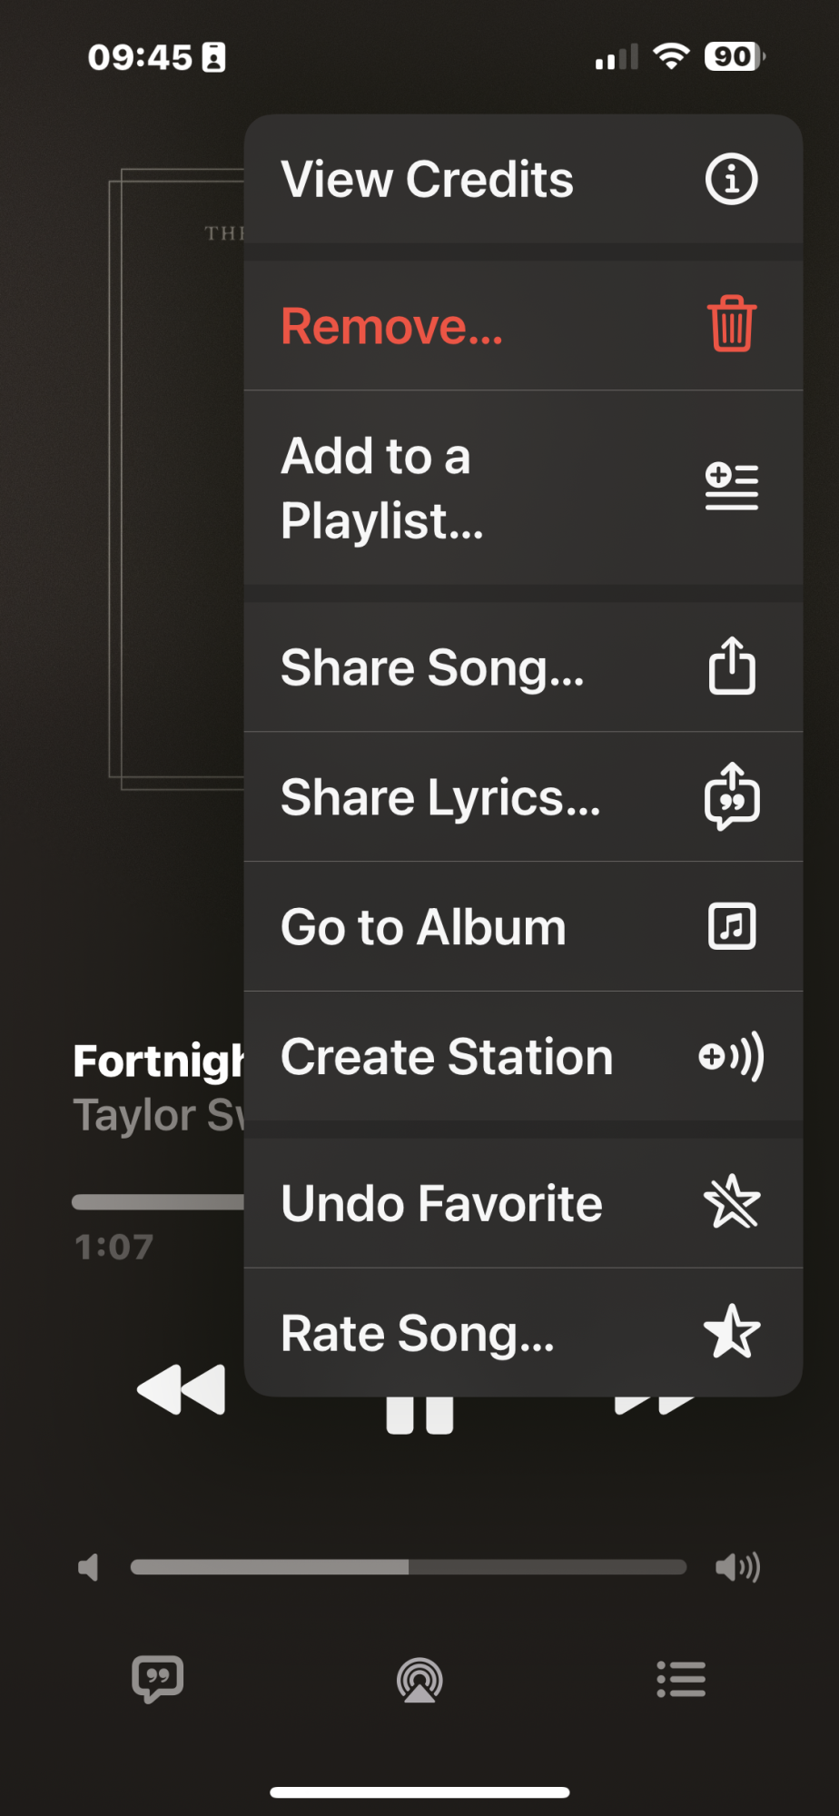Select Go to Album
Viewport: 839px width, 1816px height.
[523, 927]
